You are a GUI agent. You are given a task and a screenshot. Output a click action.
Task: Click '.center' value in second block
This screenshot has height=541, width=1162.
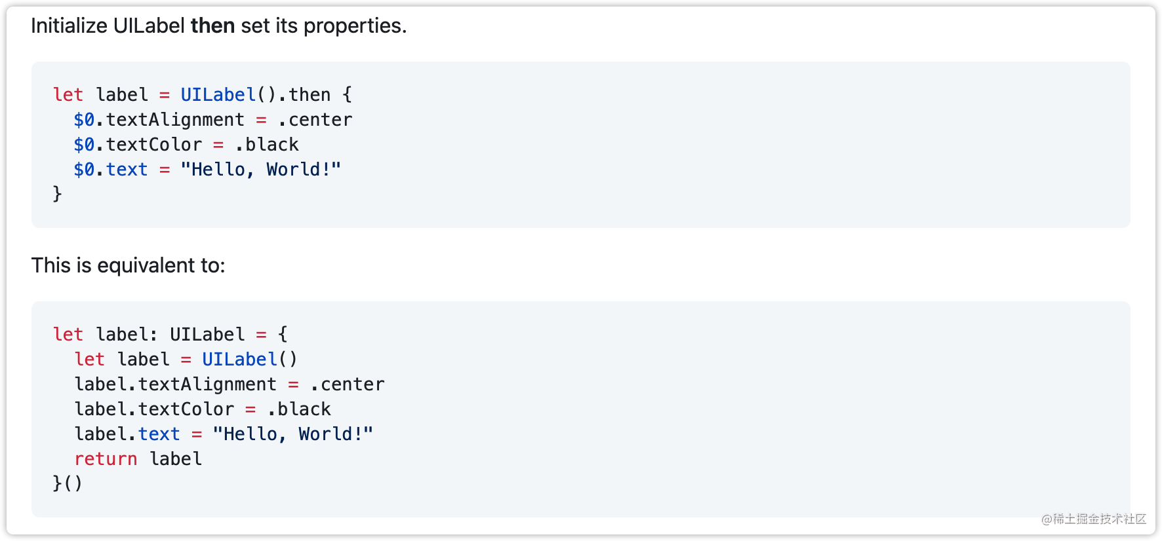click(347, 384)
